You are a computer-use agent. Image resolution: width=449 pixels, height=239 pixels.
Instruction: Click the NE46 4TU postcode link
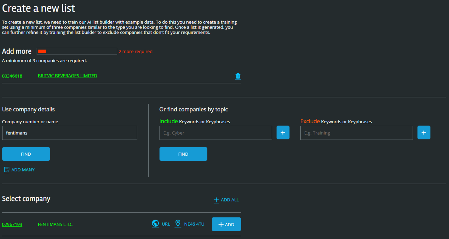point(194,224)
